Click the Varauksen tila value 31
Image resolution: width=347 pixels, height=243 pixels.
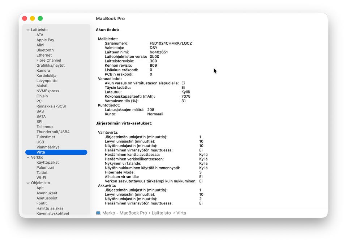pos(184,101)
